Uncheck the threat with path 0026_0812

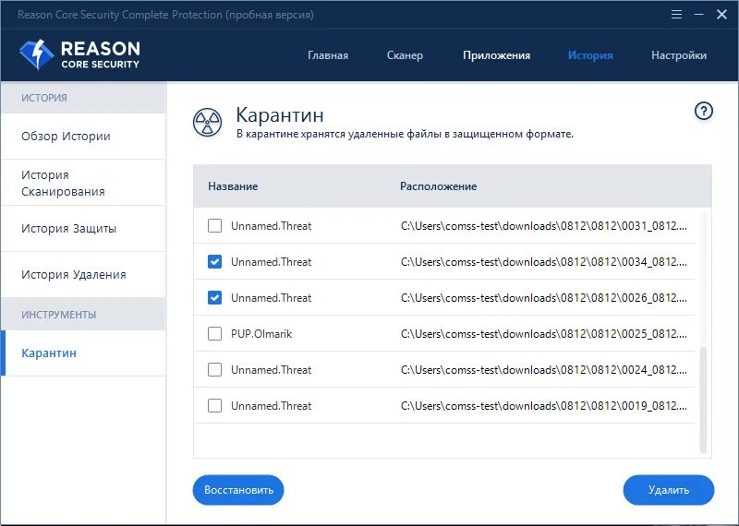(214, 298)
